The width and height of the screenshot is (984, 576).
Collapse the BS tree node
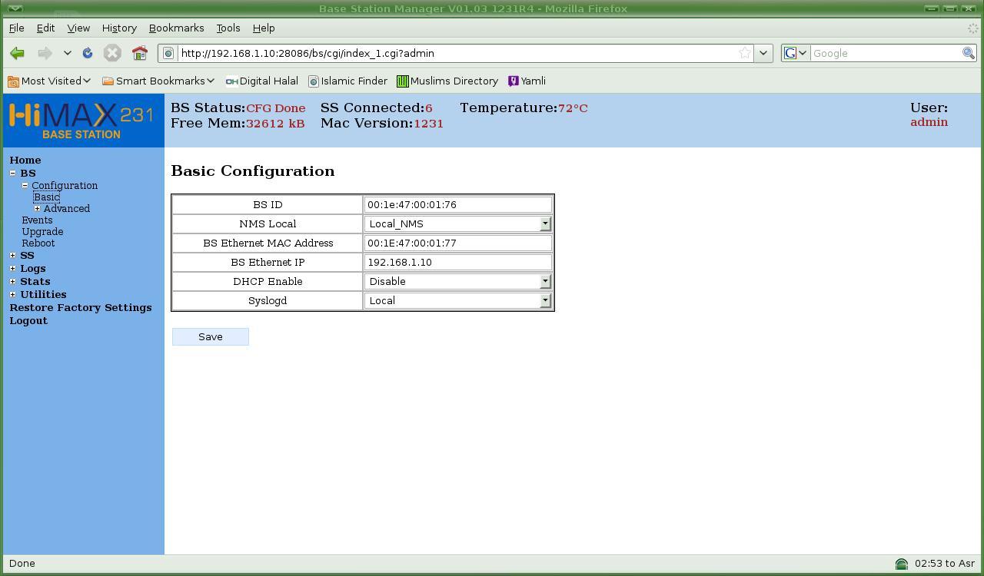tap(12, 173)
